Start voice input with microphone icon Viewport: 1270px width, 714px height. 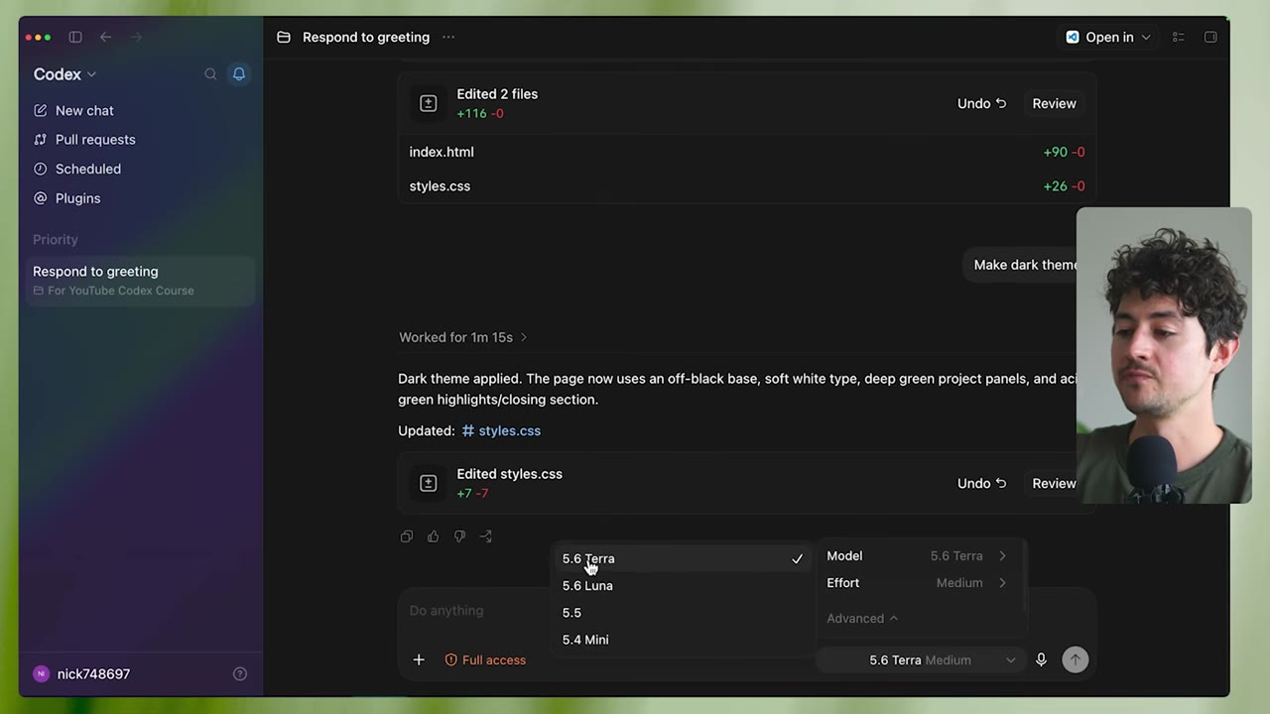click(x=1041, y=660)
